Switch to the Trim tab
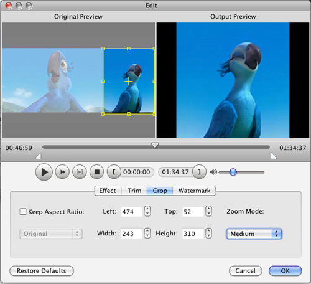The height and width of the screenshot is (284, 311). (x=134, y=191)
